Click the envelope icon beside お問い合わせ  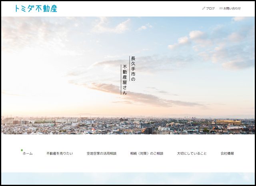click(x=221, y=8)
